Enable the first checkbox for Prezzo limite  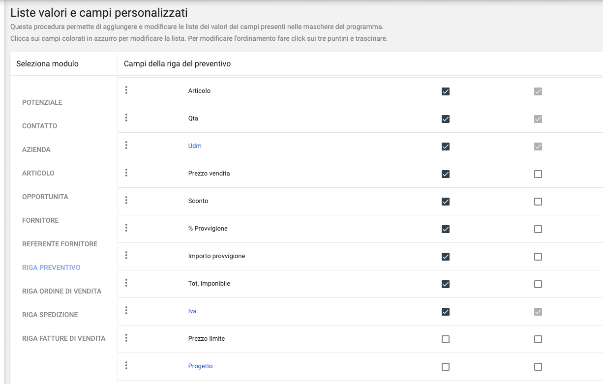[446, 339]
